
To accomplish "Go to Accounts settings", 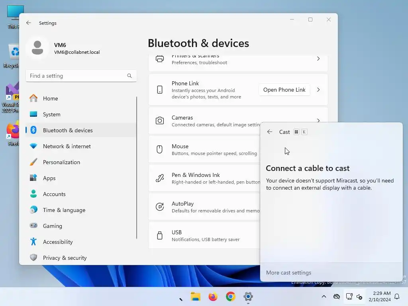I will click(81, 194).
